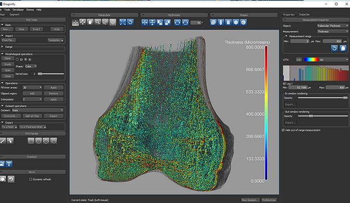Image resolution: width=350 pixels, height=203 pixels.
Task: Switch to the Properties tab
Action: pos(289,15)
